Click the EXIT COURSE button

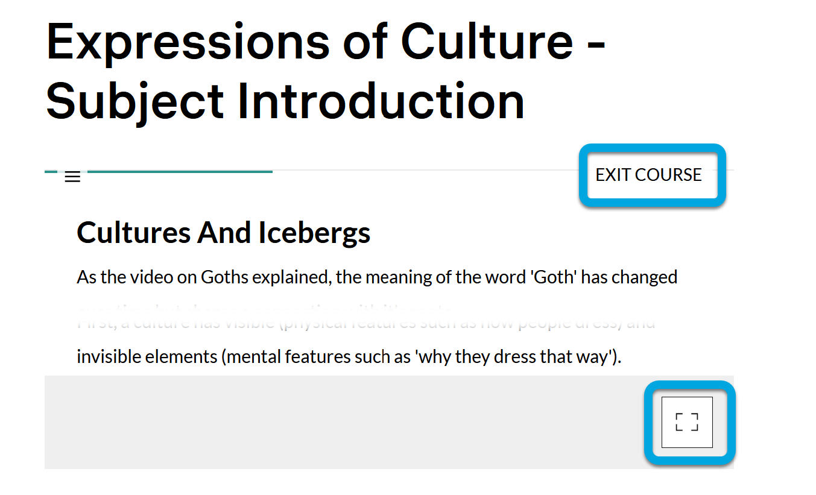[x=648, y=175]
